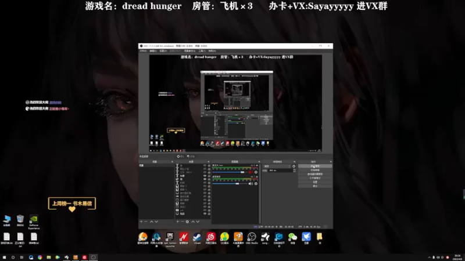Open File Explorer from the taskbar

[x=49, y=257]
